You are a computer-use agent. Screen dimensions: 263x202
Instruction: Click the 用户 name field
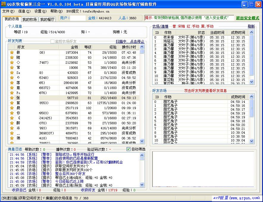click(78, 18)
